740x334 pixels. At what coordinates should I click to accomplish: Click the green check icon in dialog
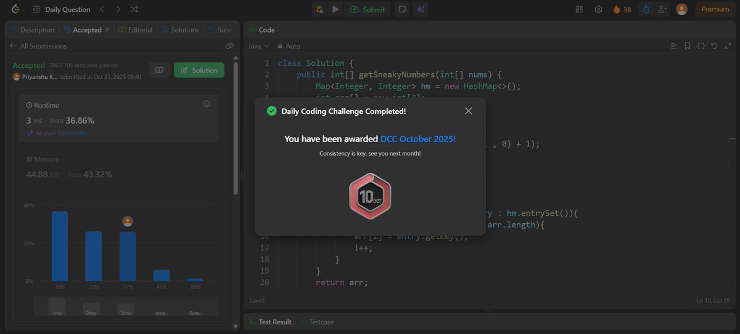[271, 111]
